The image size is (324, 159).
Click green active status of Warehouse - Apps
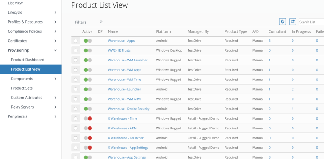(86, 41)
